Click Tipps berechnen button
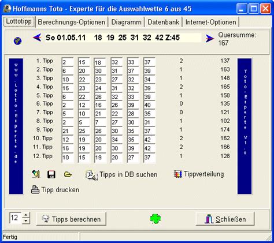This screenshot has height=243, width=274. (x=71, y=219)
